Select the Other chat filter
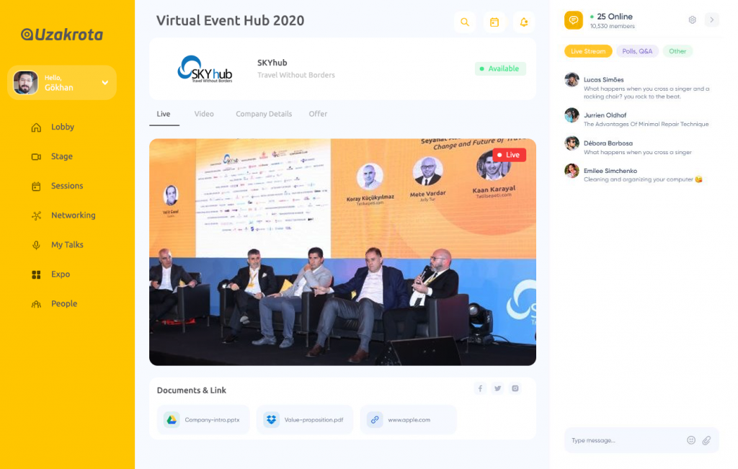 (677, 51)
